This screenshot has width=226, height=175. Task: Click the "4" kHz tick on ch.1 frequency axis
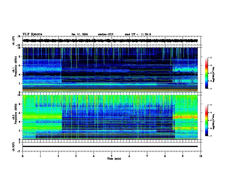[20, 75]
